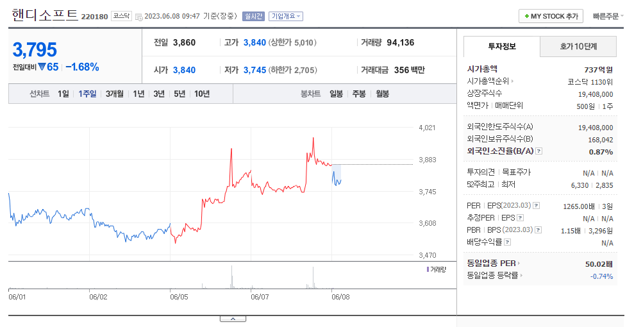
Task: Click the help icon next to 외국인소진율(B/A)
Action: (x=539, y=151)
